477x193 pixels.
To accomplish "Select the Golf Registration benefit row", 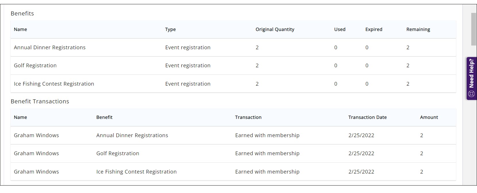I will click(35, 66).
